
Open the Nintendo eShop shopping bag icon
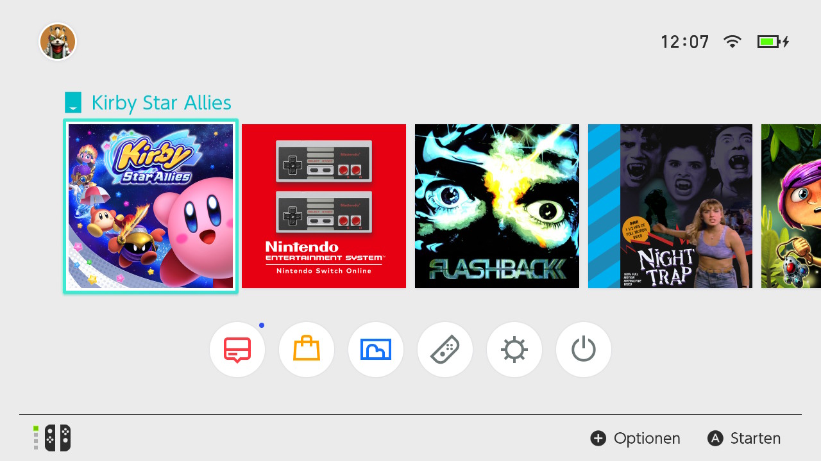(307, 350)
